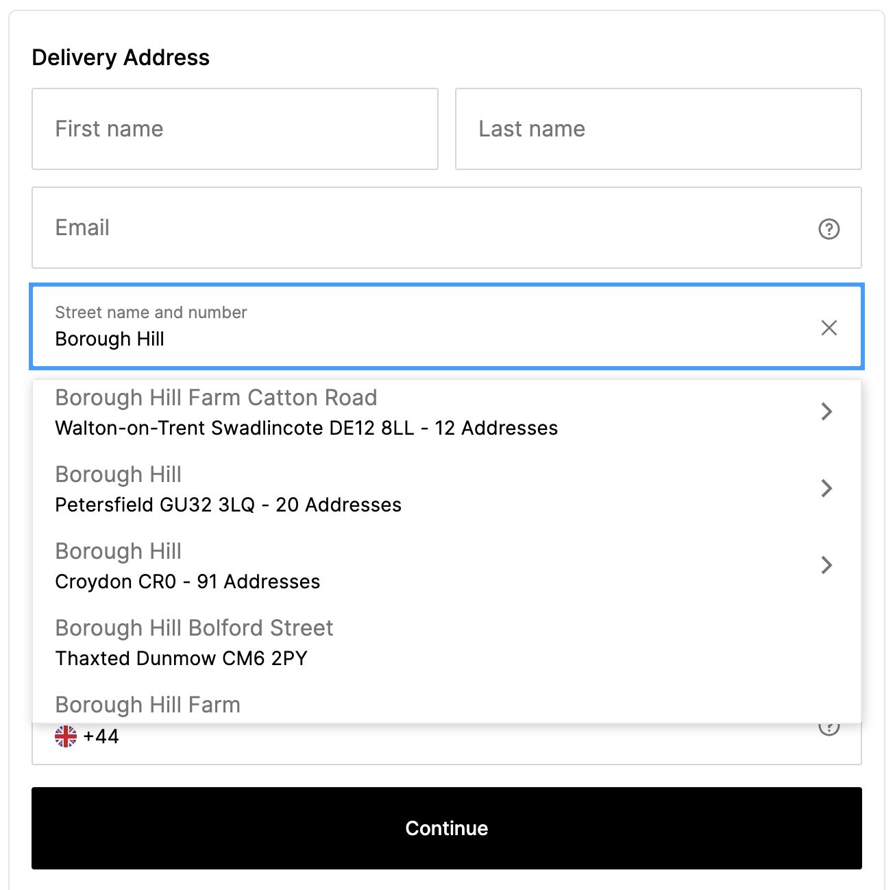The height and width of the screenshot is (890, 895).
Task: Select the Borough Hill Farm suggestion
Action: [147, 704]
